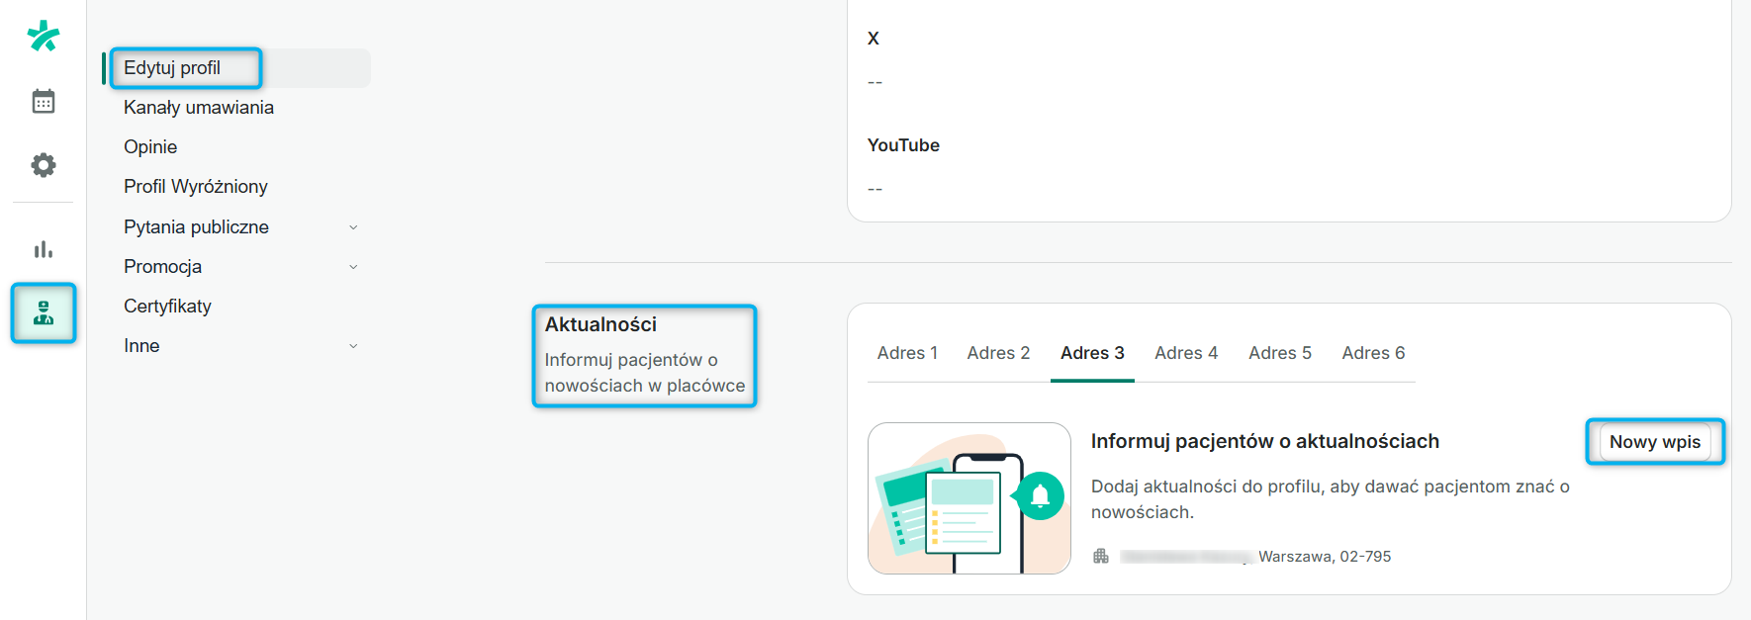The image size is (1751, 620).
Task: Click the Docplanner logo icon
Action: pyautogui.click(x=44, y=37)
